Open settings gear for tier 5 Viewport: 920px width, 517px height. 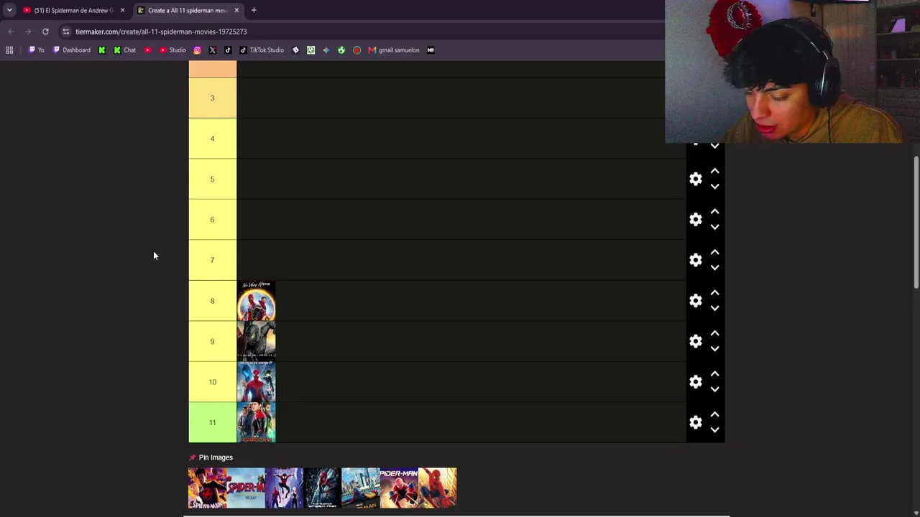[x=695, y=179]
